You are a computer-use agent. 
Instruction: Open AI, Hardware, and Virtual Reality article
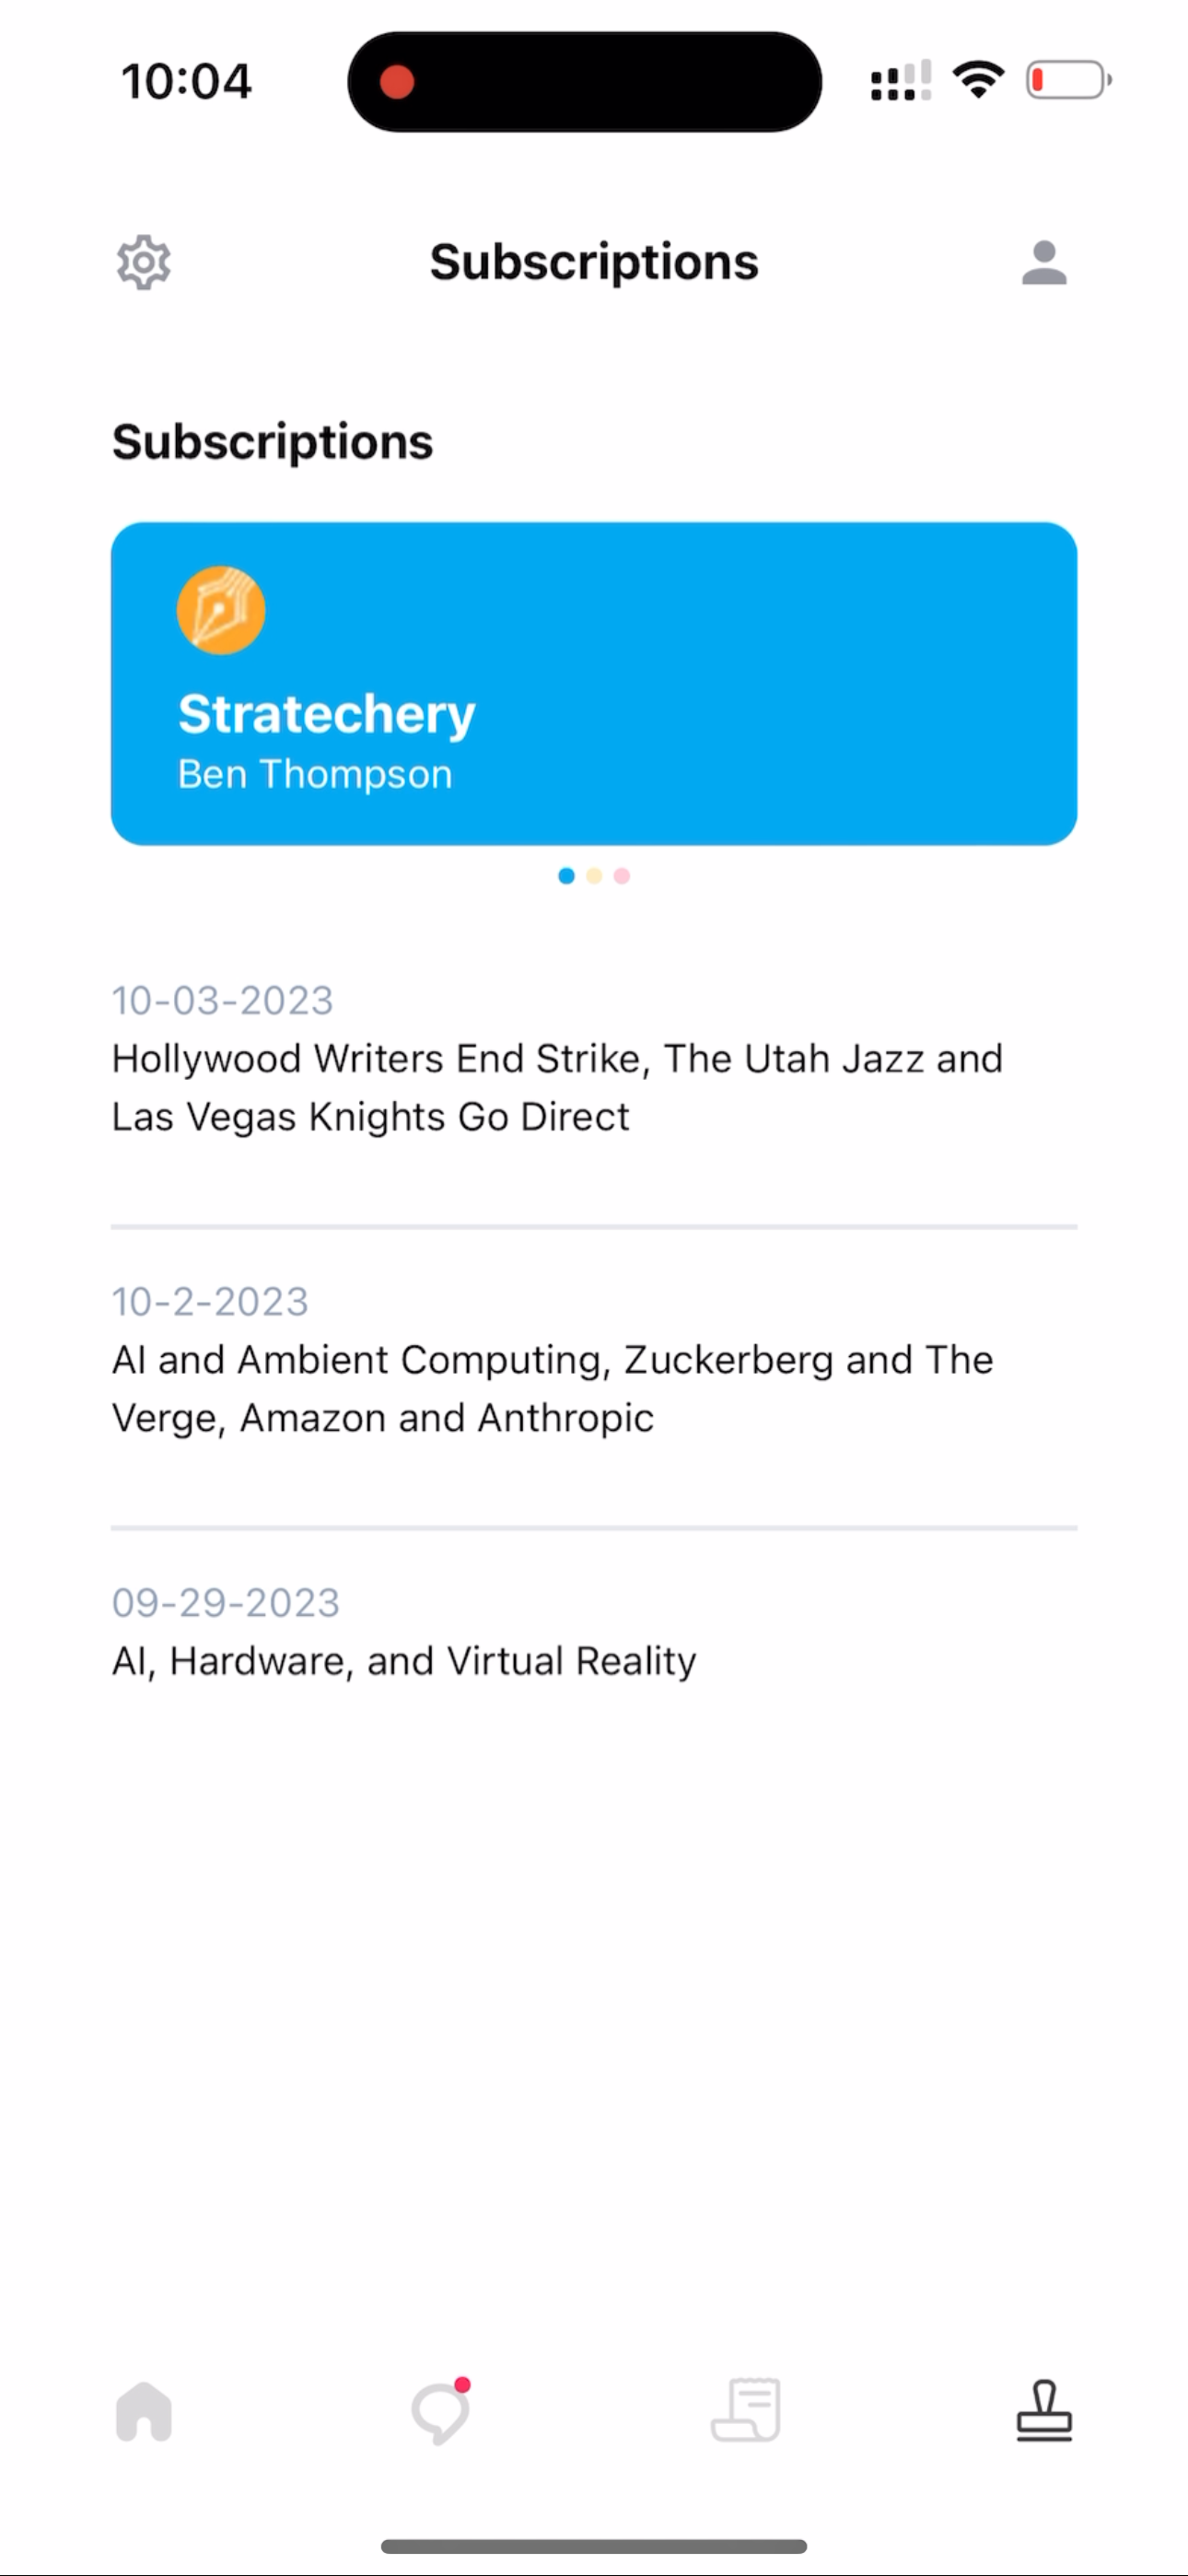[x=404, y=1661]
